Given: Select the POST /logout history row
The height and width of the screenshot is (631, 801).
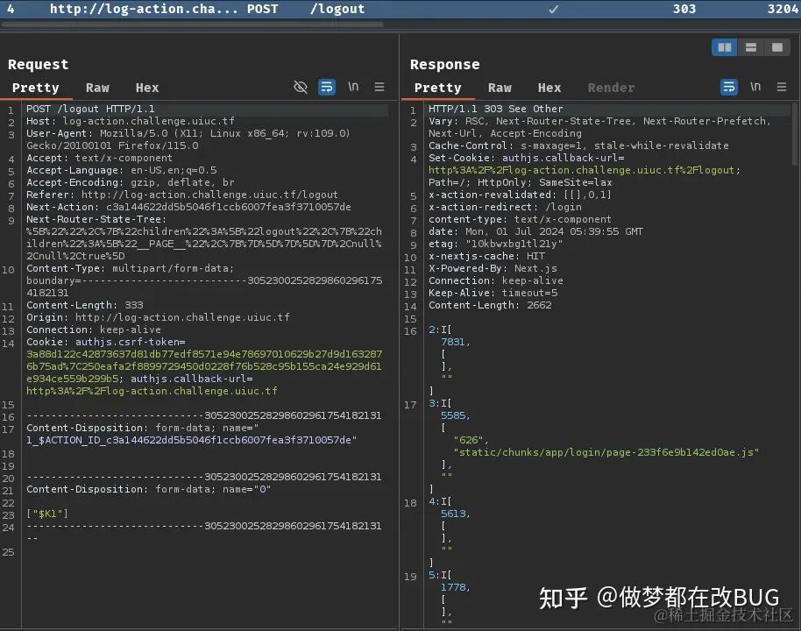Looking at the screenshot, I should click(400, 9).
